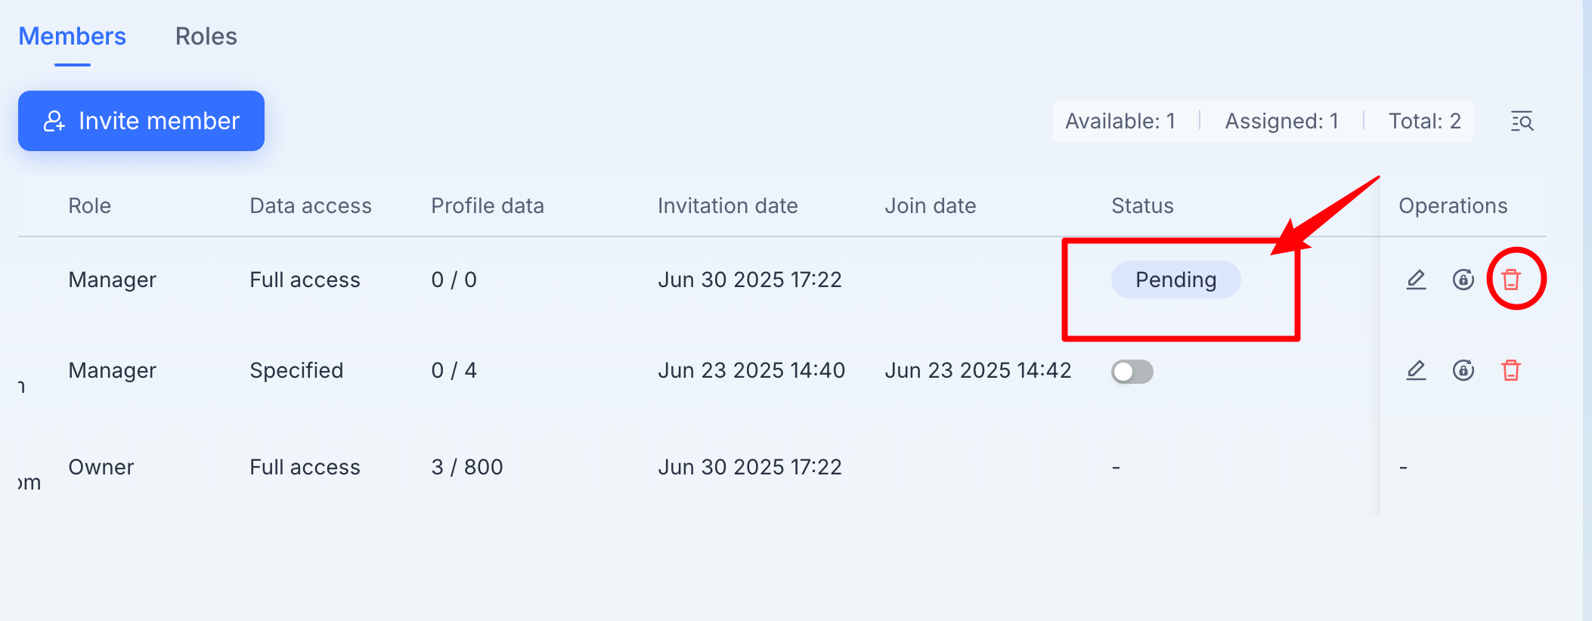
Task: Delete the pending Manager invitation
Action: tap(1511, 280)
